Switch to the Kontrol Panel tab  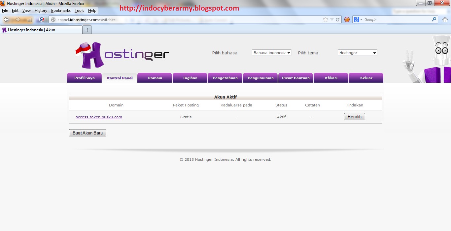click(120, 78)
